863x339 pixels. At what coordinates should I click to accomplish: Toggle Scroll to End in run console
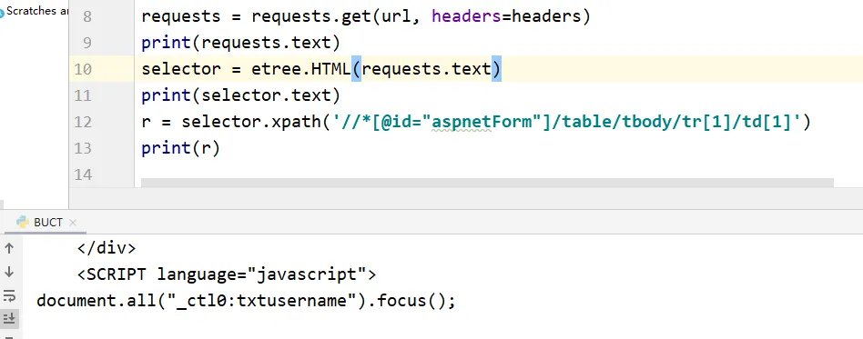tap(9, 318)
